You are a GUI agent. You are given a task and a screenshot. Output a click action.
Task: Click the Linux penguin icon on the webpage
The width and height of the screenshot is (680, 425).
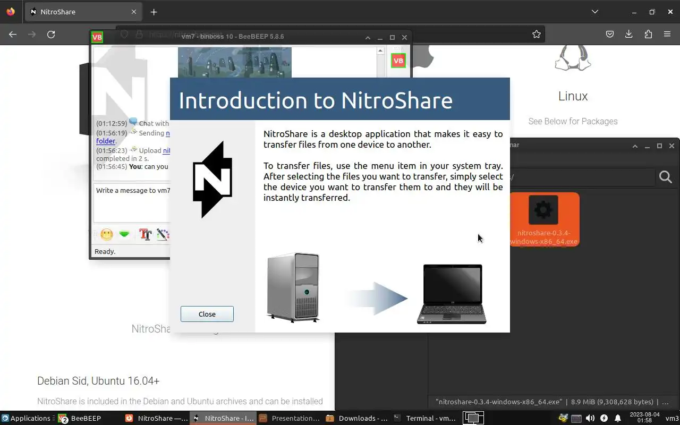point(573,58)
